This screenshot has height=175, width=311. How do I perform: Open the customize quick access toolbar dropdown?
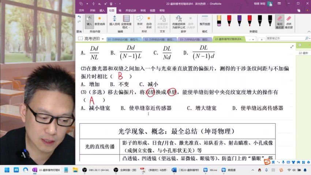120,4
